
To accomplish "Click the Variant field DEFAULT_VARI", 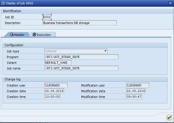I will click(x=58, y=63).
